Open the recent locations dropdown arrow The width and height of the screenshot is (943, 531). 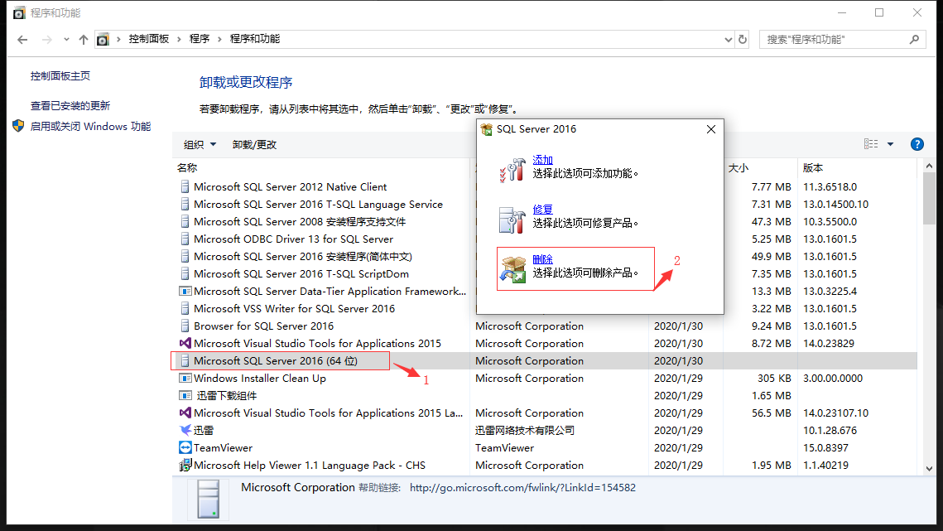point(66,39)
